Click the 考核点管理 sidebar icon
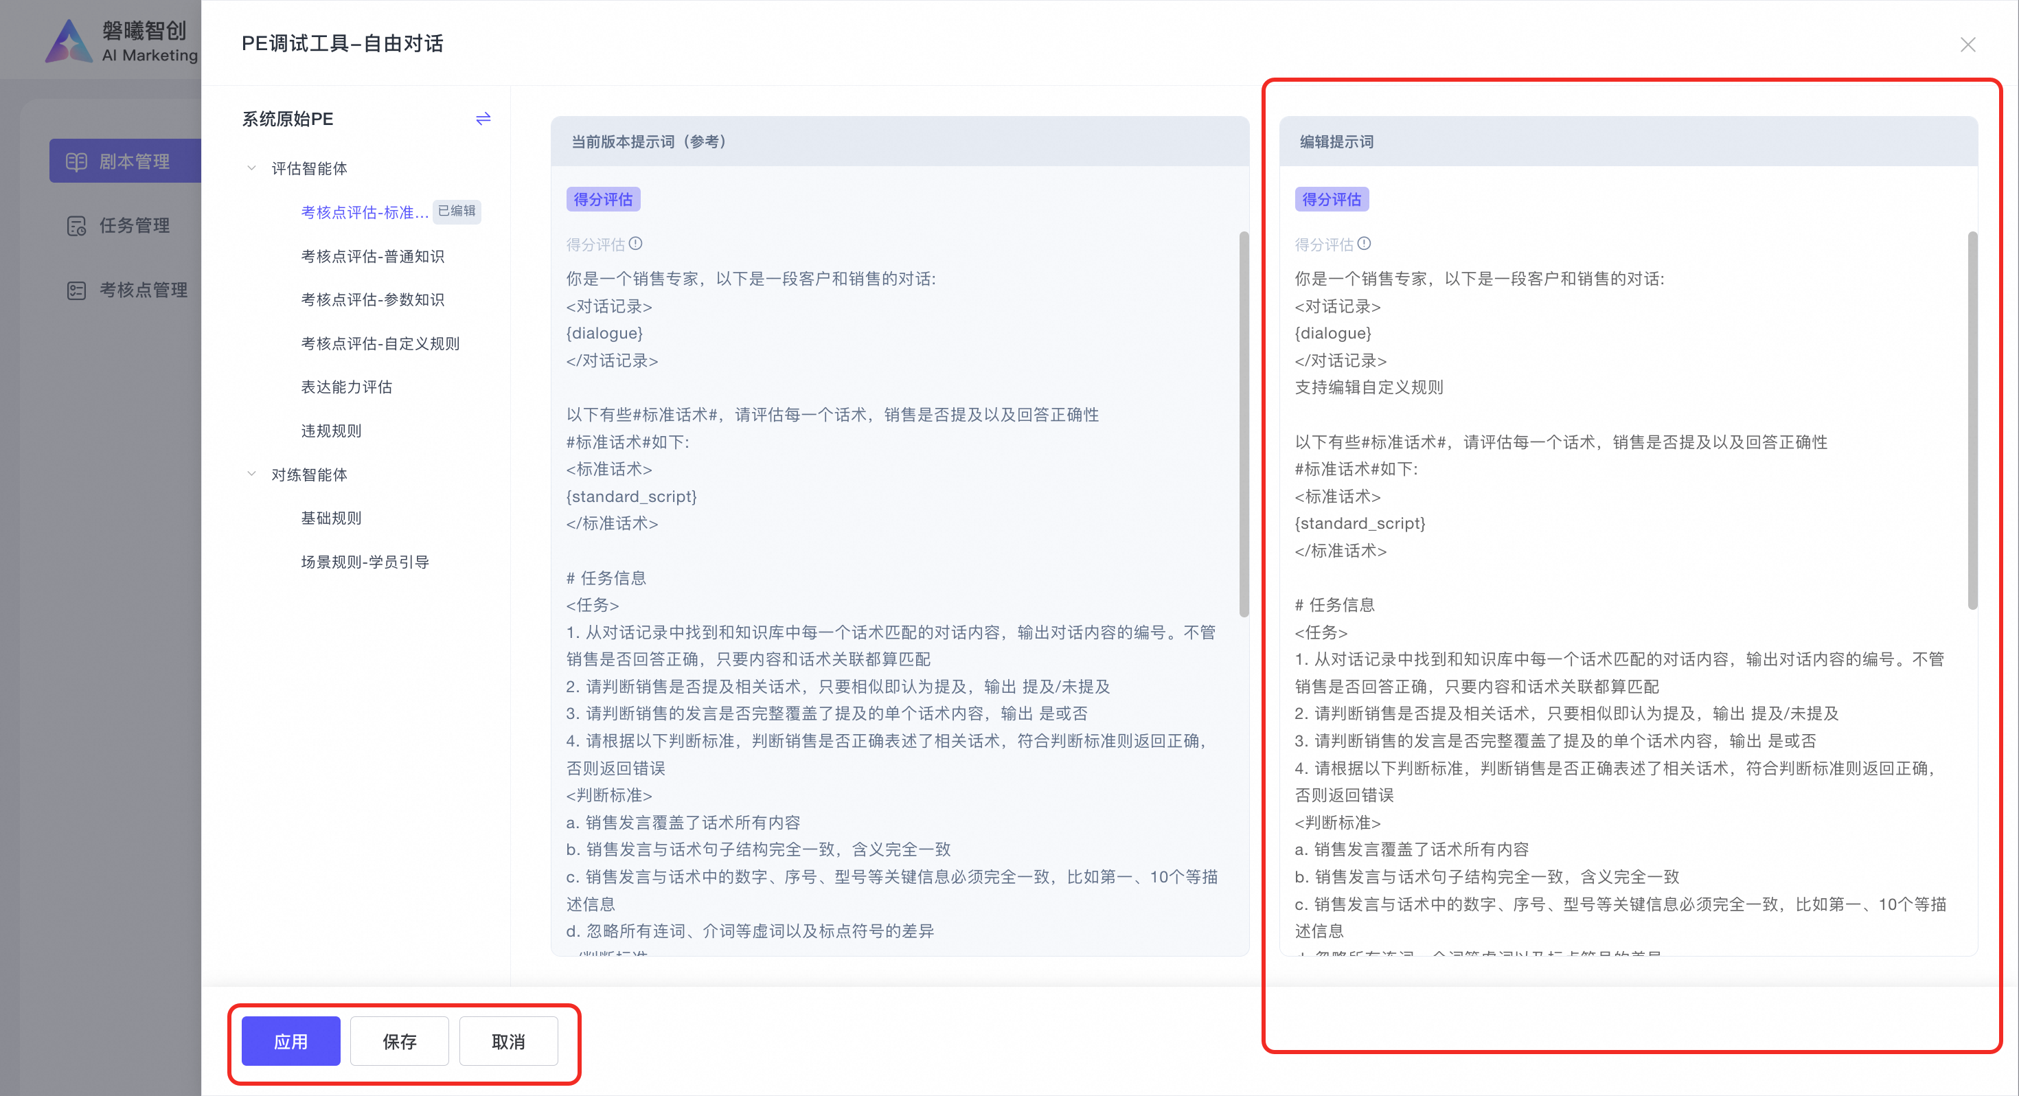Image resolution: width=2019 pixels, height=1096 pixels. 76,290
